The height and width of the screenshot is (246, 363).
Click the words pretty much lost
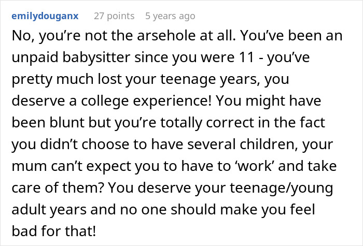point(66,79)
